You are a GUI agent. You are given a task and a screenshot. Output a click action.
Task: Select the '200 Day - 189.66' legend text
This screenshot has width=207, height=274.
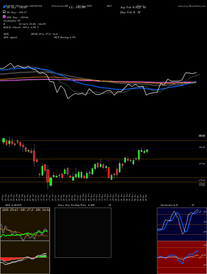[18, 17]
